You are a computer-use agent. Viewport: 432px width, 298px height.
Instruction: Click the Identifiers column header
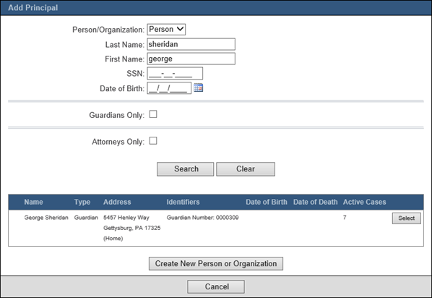pos(183,202)
